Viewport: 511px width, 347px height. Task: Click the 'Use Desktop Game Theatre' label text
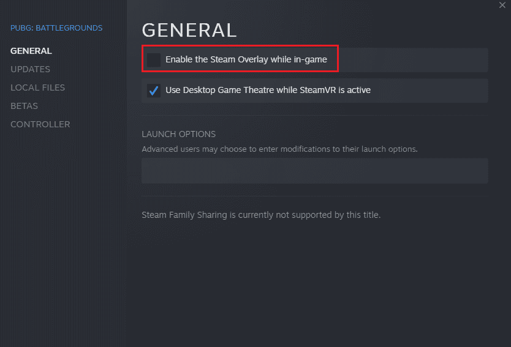pos(268,91)
